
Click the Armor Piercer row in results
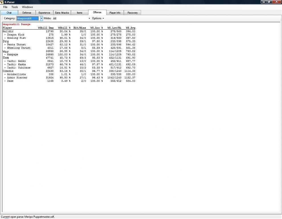tap(17, 78)
